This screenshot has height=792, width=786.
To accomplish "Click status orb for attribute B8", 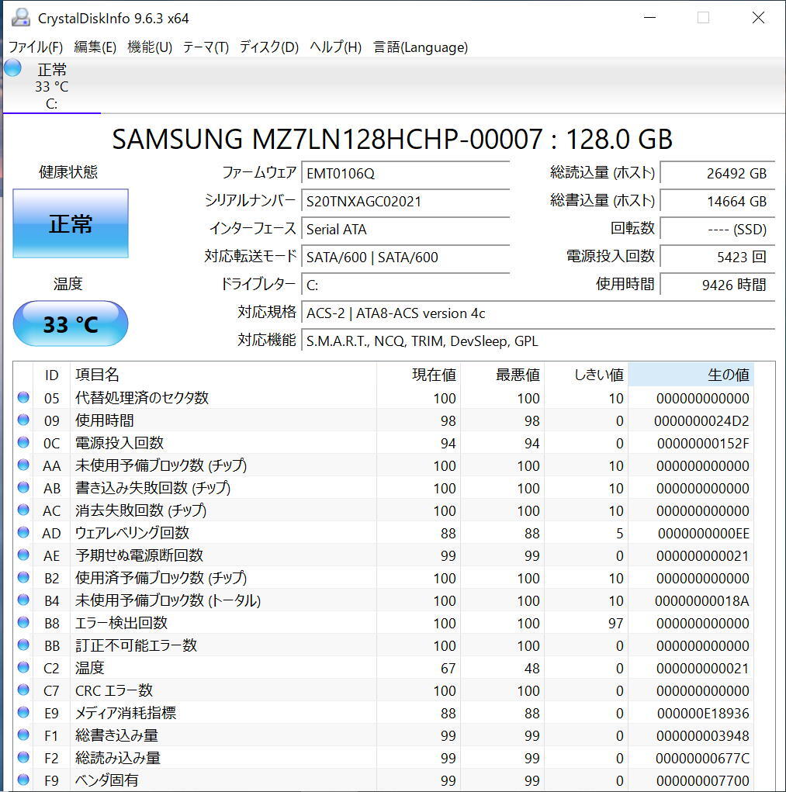I will (23, 622).
